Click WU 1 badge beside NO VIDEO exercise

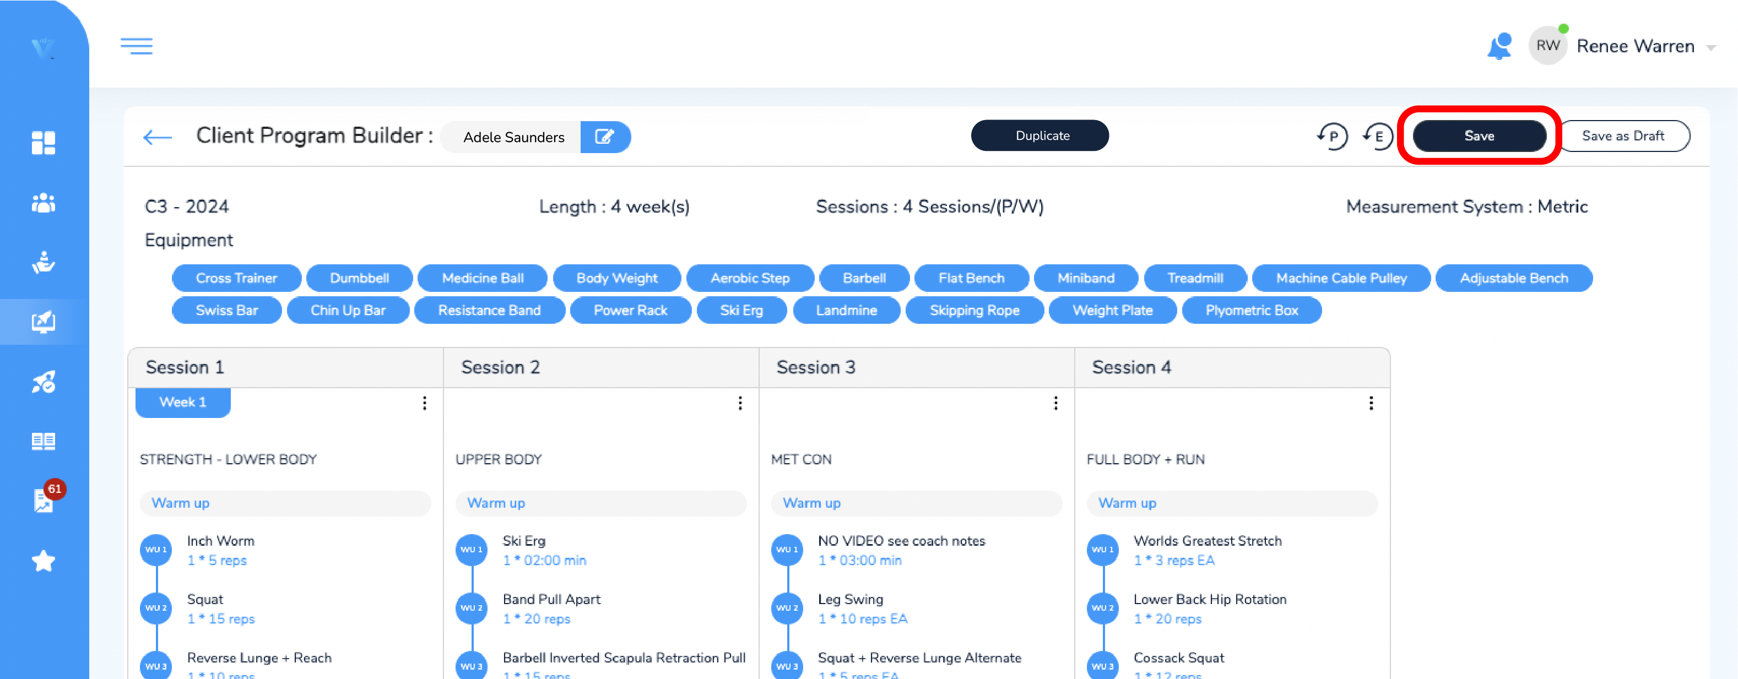(x=787, y=550)
